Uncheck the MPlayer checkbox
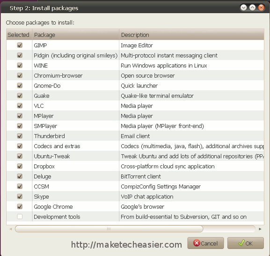270x256 pixels. (20, 116)
